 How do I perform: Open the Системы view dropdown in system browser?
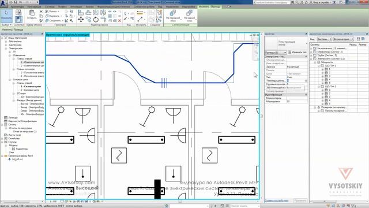(324, 39)
